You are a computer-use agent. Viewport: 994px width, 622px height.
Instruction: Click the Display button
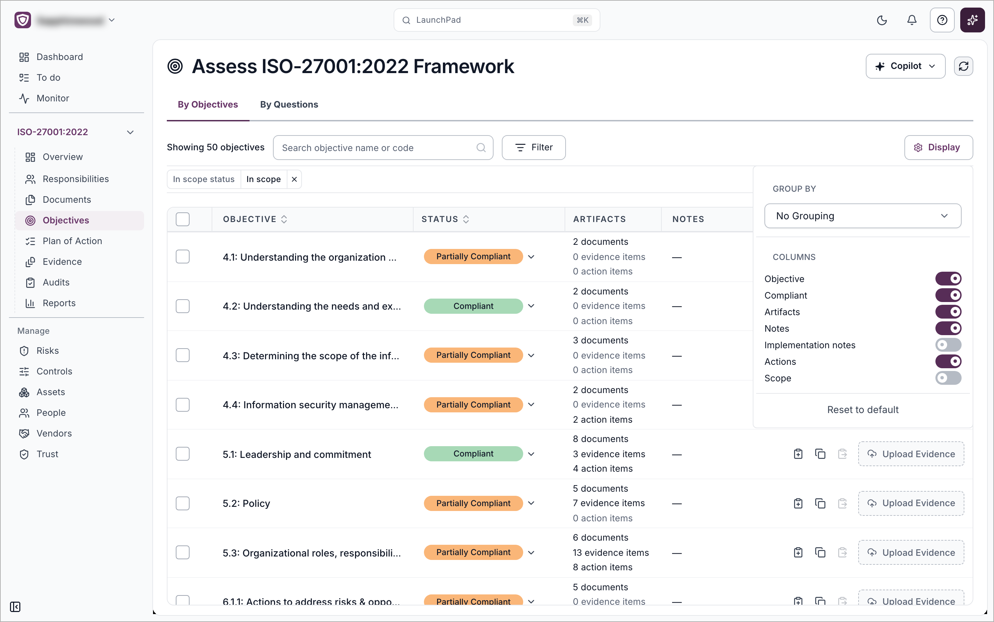938,147
